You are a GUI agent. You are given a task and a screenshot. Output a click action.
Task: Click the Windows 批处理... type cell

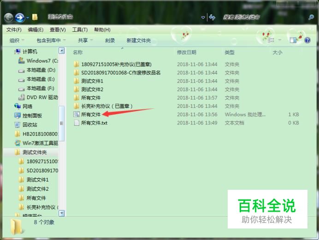click(x=245, y=114)
